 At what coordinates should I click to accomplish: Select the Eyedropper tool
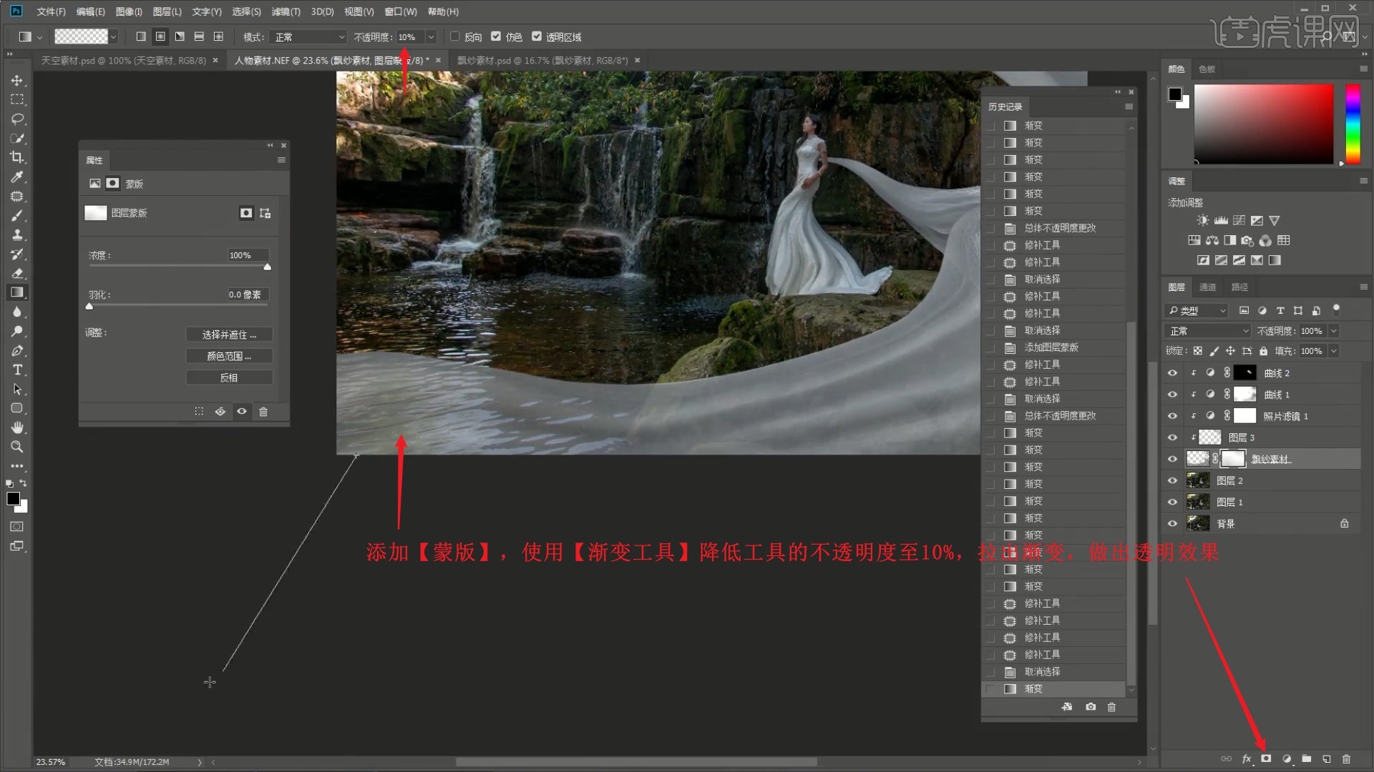point(17,177)
